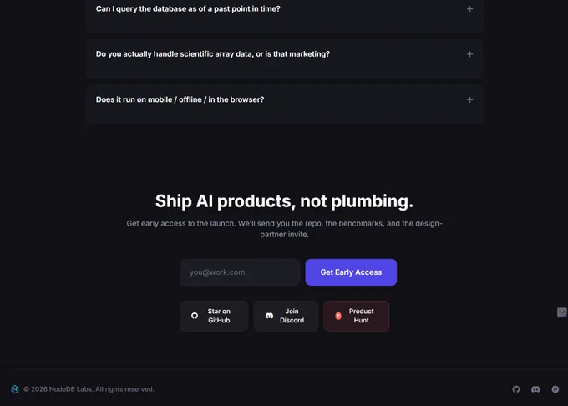This screenshot has width=568, height=406.
Task: Open the Star on GitHub link
Action: coord(214,316)
